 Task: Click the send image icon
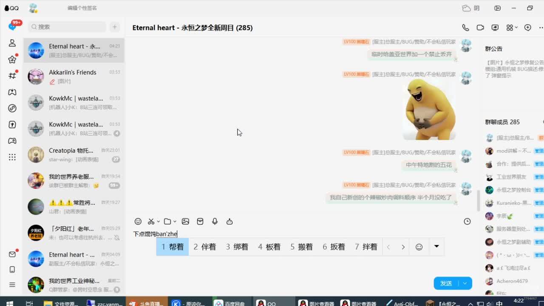click(x=185, y=221)
